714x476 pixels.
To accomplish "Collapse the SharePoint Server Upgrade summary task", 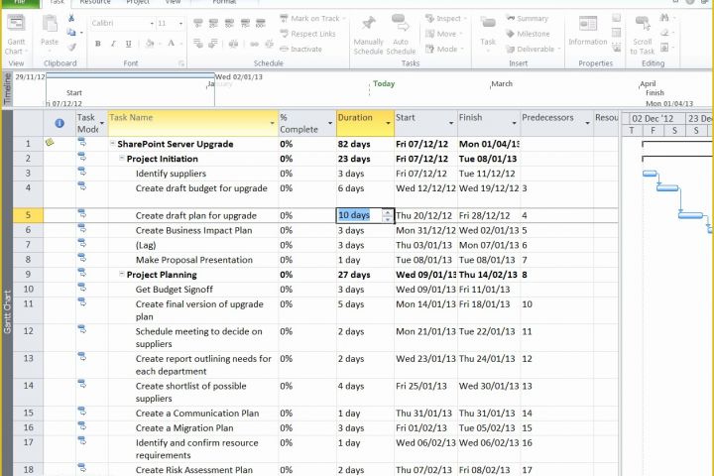I will pos(112,144).
